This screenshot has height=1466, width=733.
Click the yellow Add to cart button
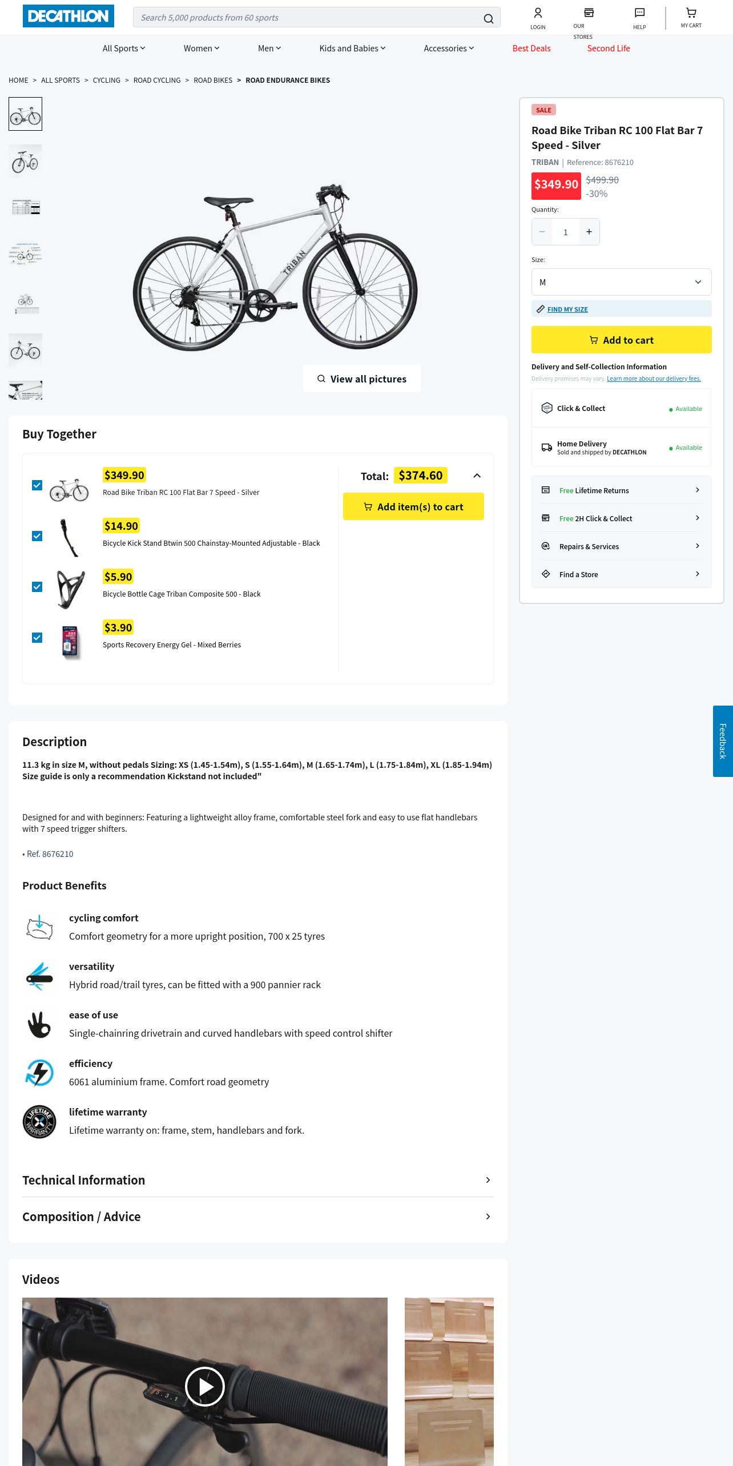point(621,340)
